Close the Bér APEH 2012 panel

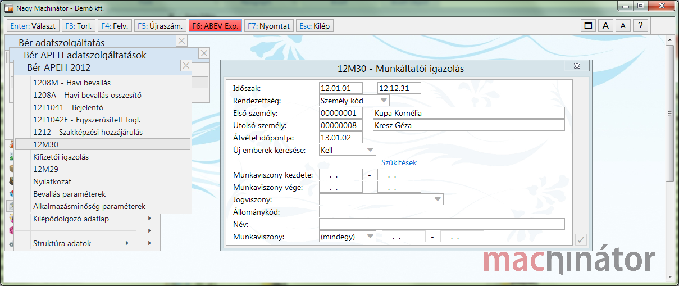click(186, 66)
